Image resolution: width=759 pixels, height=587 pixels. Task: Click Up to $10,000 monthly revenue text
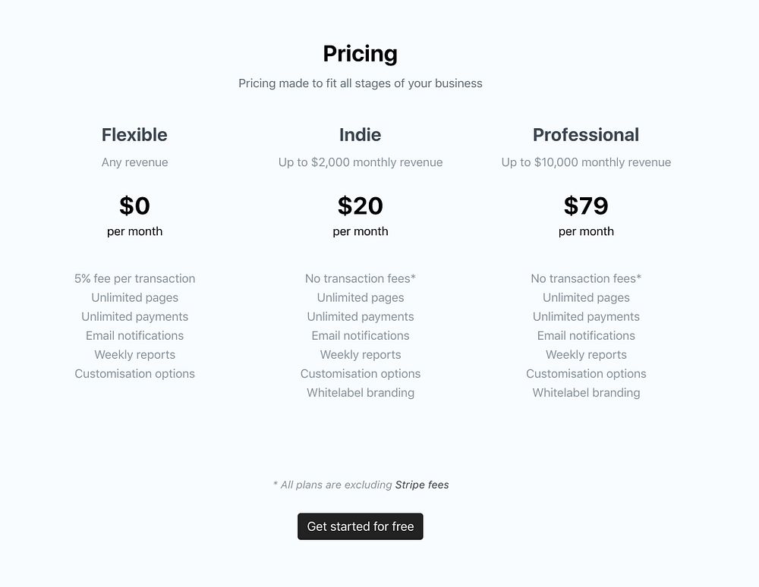pyautogui.click(x=585, y=162)
